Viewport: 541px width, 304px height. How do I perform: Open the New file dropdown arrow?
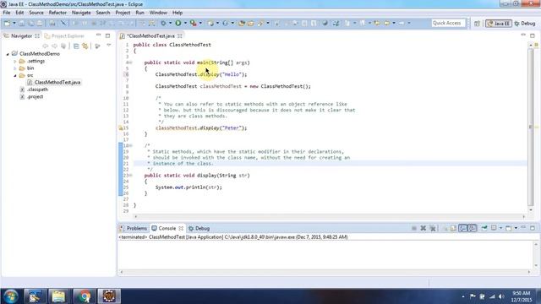click(x=14, y=23)
